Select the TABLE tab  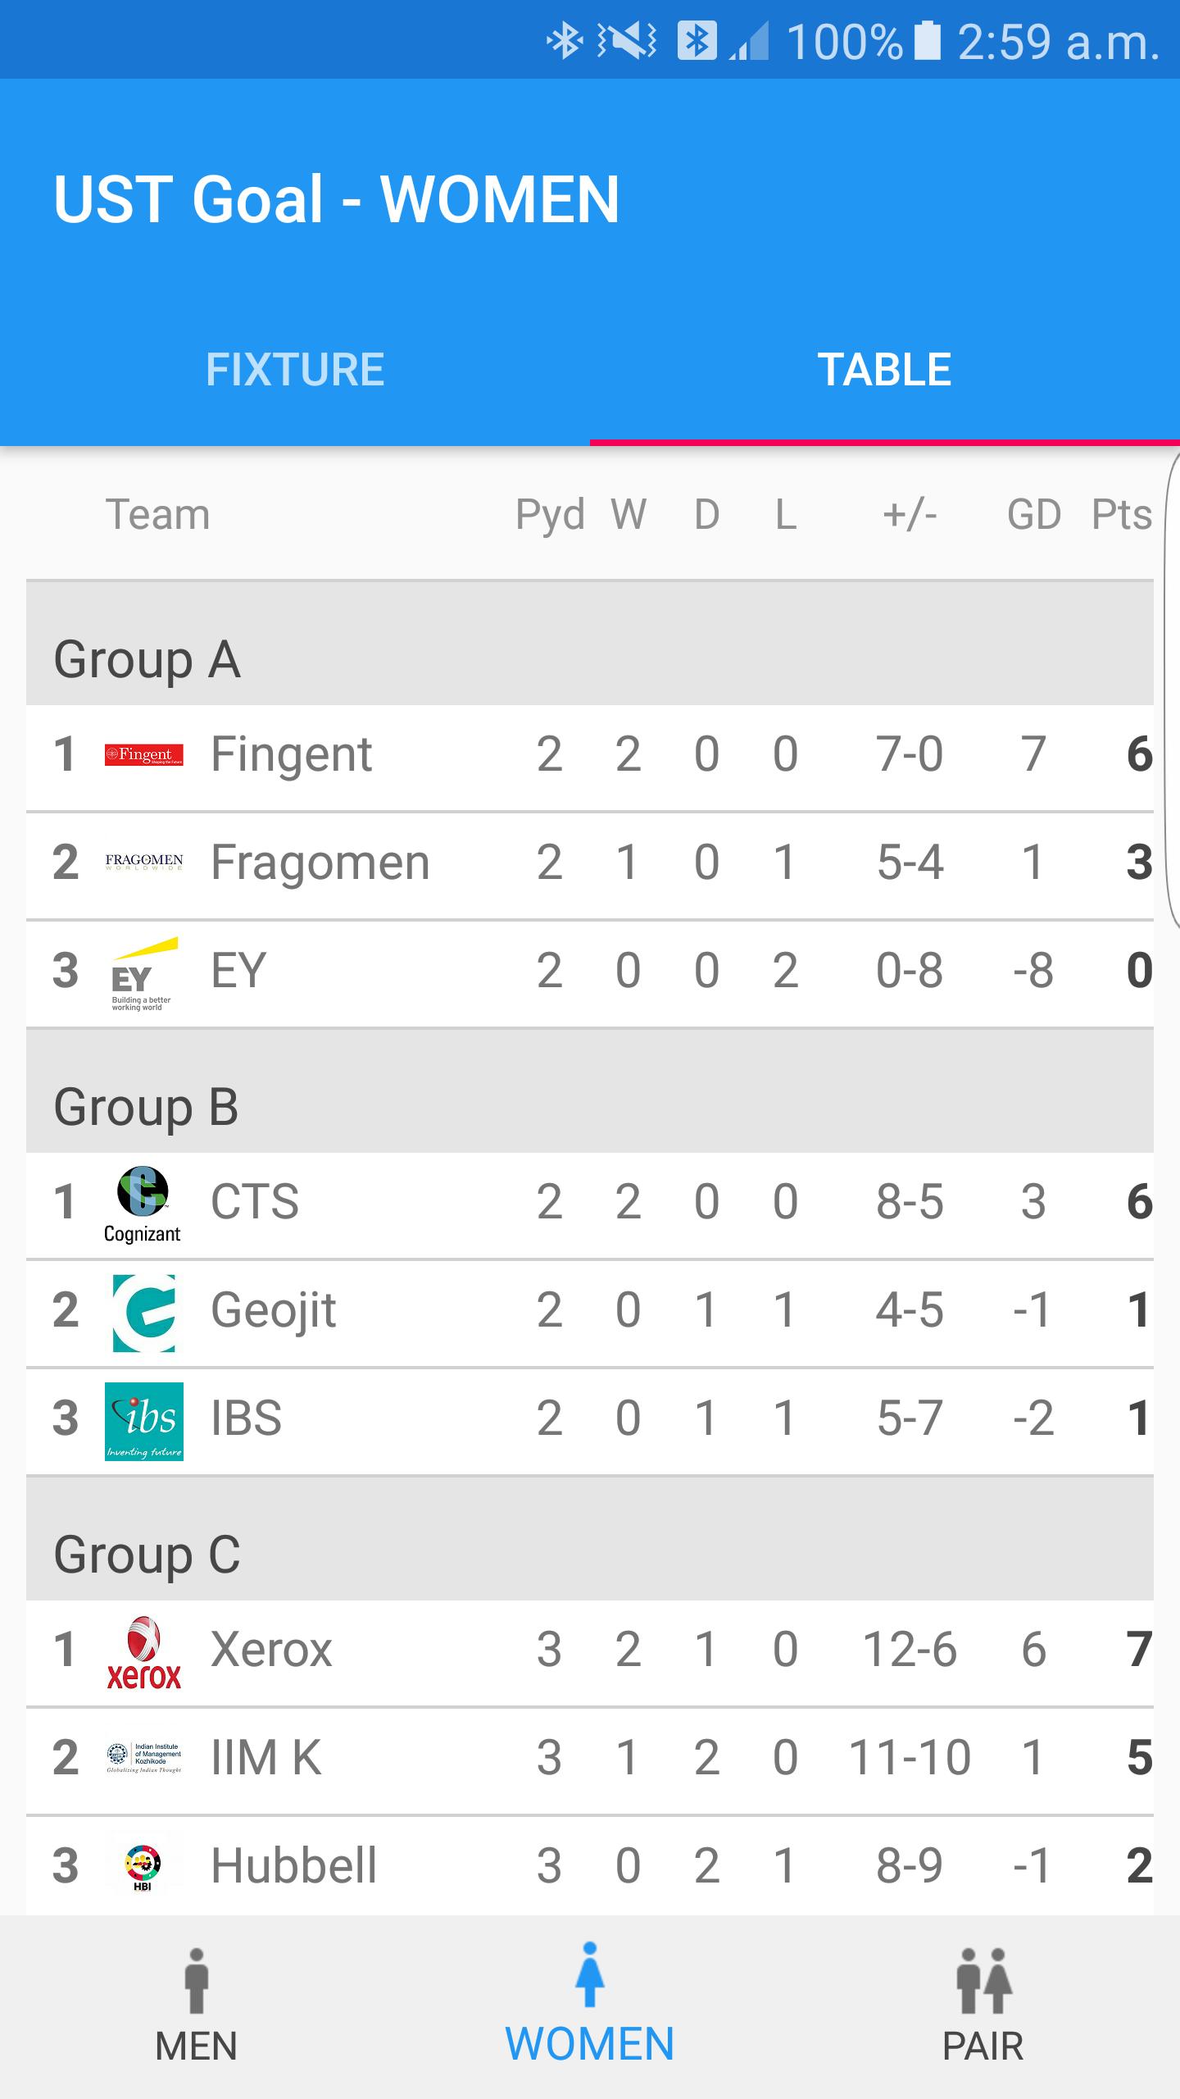pos(885,369)
